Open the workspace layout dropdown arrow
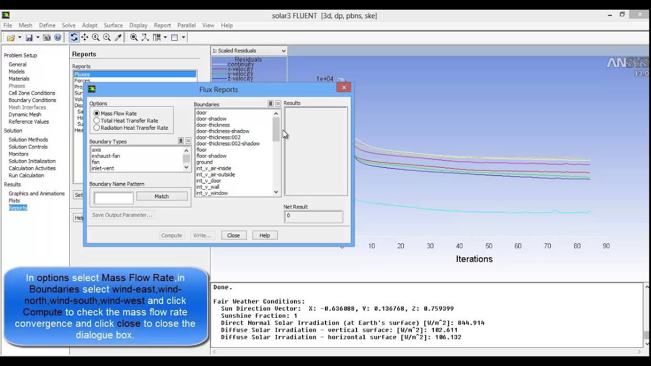This screenshot has width=651, height=366. click(x=165, y=38)
